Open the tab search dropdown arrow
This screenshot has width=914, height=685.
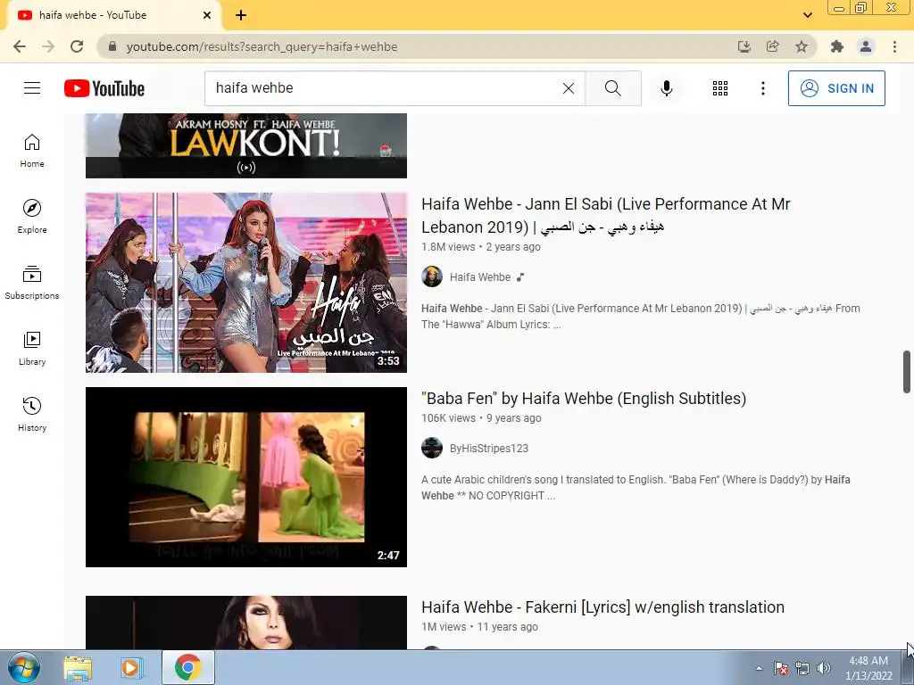click(x=807, y=15)
